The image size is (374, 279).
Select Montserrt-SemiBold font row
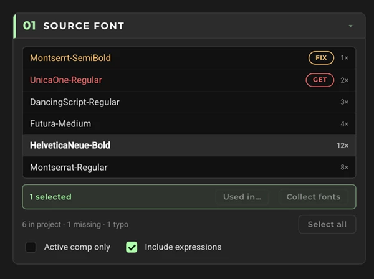pyautogui.click(x=189, y=58)
